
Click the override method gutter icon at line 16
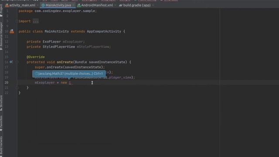11,62
